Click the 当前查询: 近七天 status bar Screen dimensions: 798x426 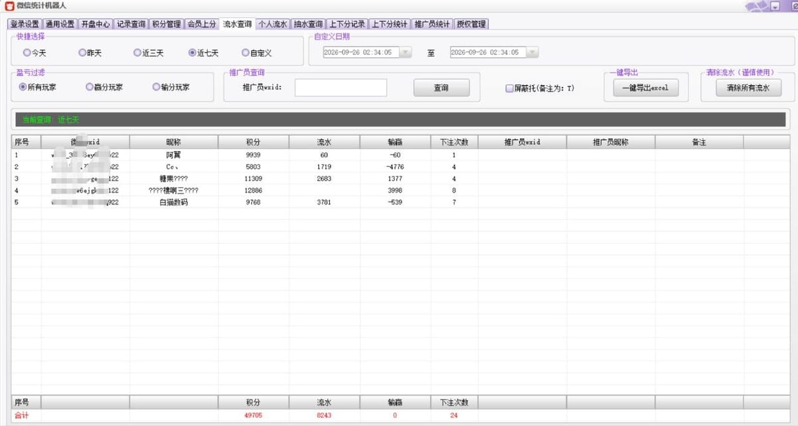coord(401,120)
